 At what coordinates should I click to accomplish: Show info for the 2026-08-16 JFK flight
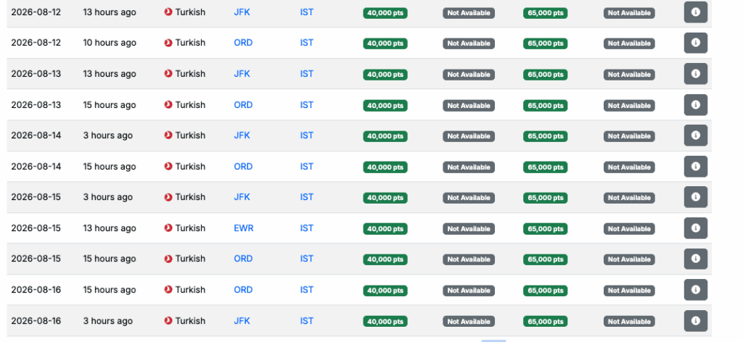tap(695, 320)
